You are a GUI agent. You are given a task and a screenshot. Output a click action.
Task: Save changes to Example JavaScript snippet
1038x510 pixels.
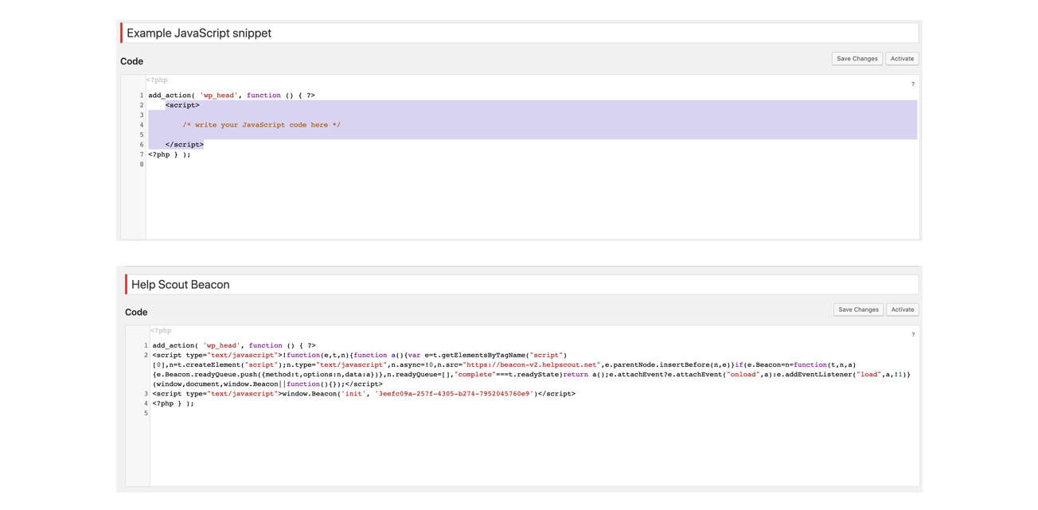pos(857,59)
